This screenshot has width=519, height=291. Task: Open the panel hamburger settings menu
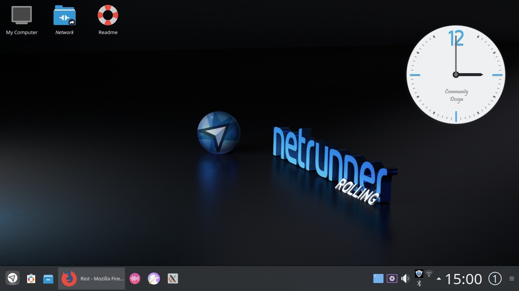511,278
